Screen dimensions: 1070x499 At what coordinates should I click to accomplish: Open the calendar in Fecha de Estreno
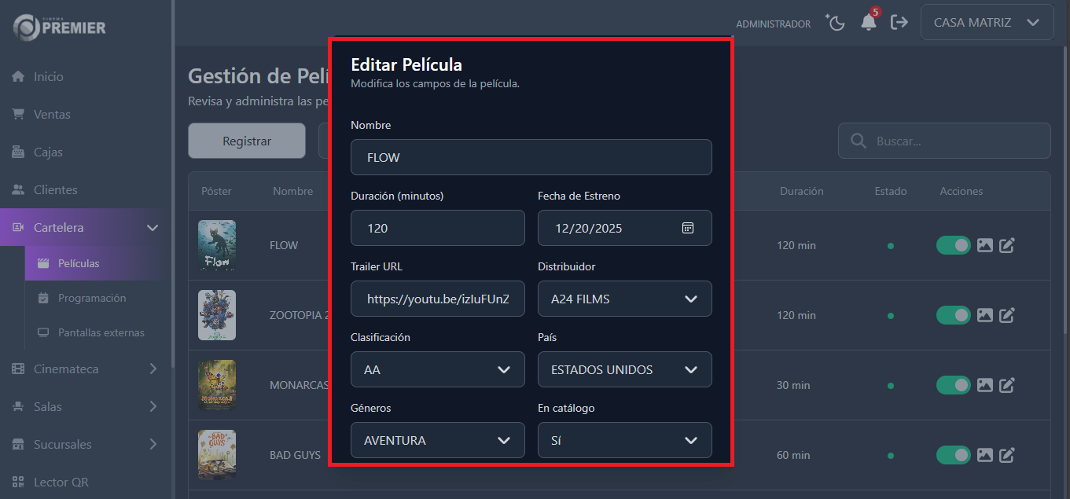pos(688,227)
